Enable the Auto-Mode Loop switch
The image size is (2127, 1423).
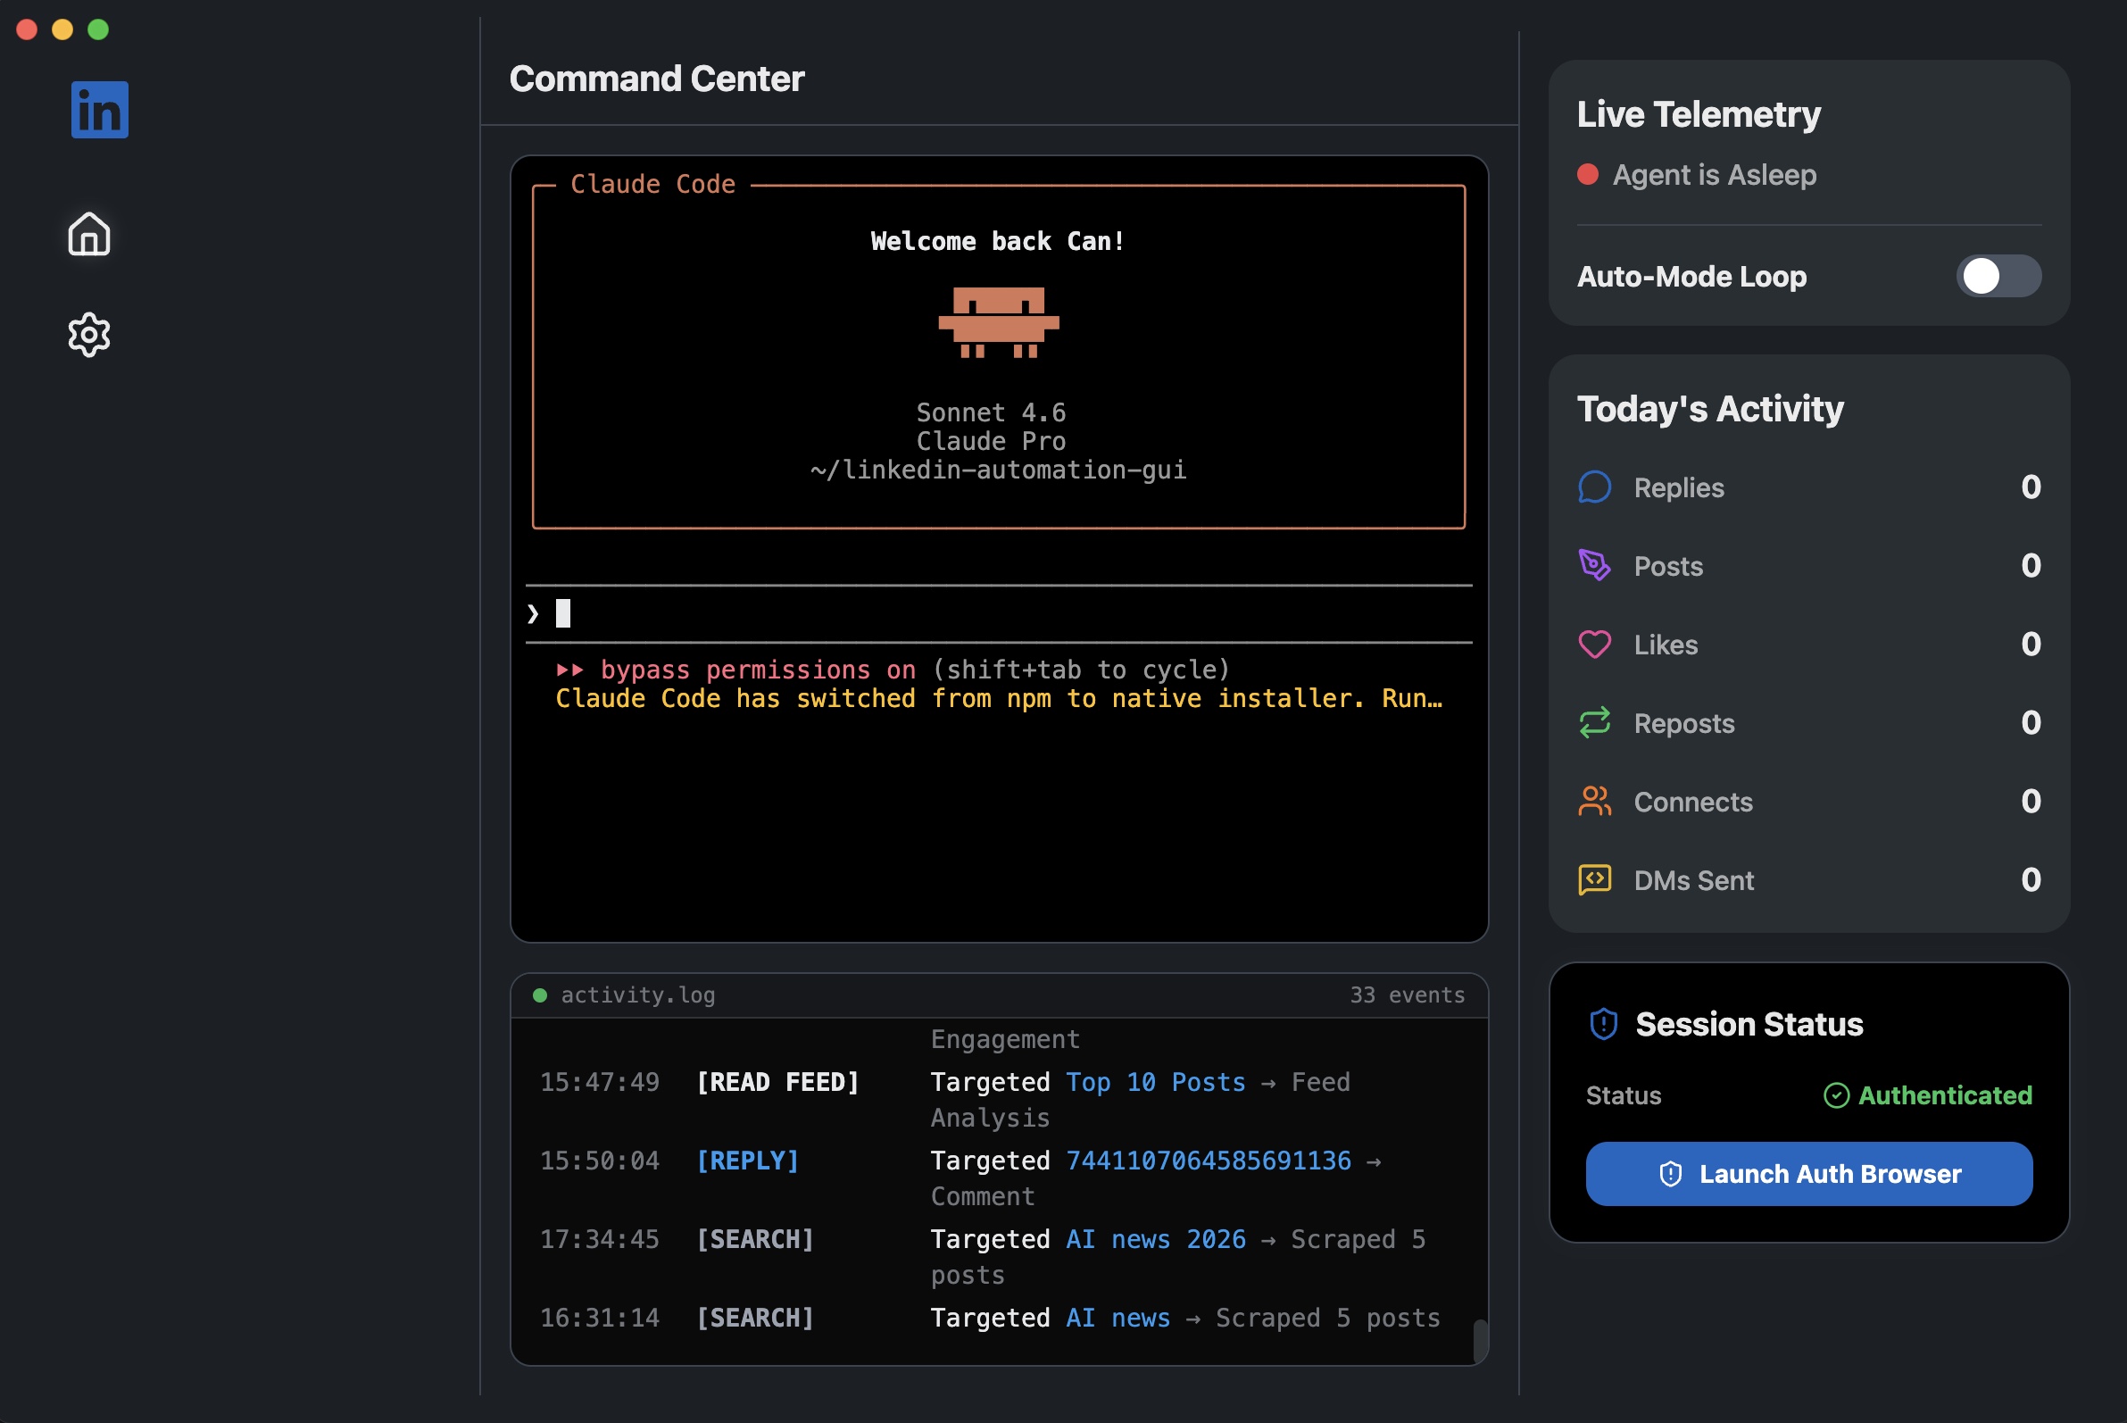click(1999, 276)
